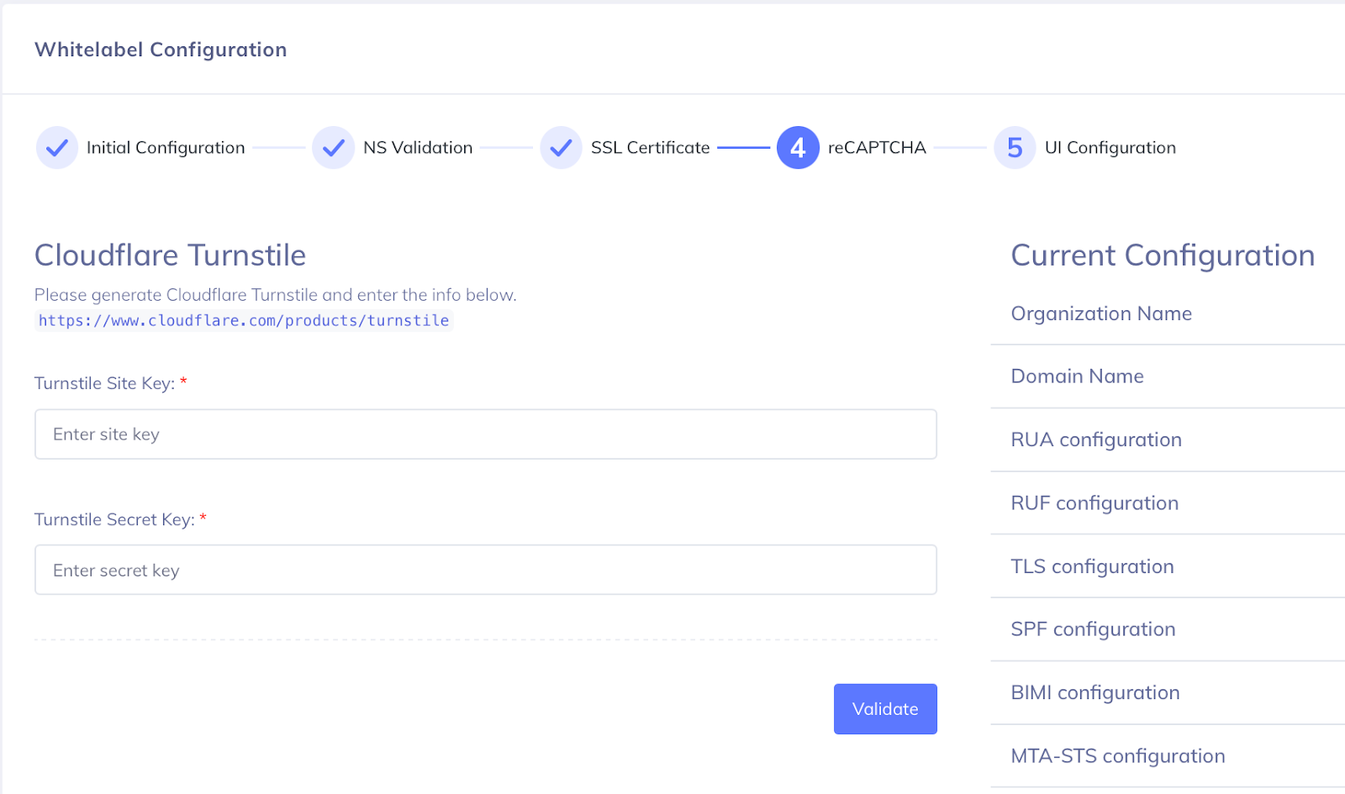Go to NS Validation step label
The width and height of the screenshot is (1345, 794).
(x=418, y=148)
